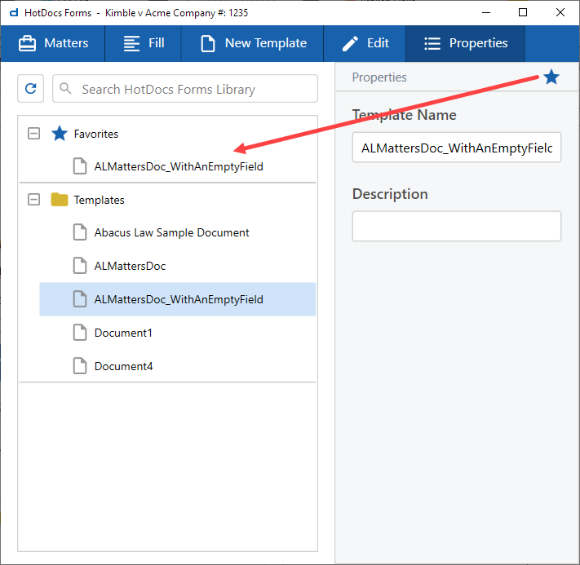
Task: Select highlighted ALMattersDoc_WithAnEmptyField under Templates
Action: 178,299
